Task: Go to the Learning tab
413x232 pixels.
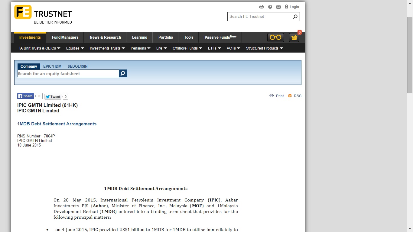Action: (140, 37)
